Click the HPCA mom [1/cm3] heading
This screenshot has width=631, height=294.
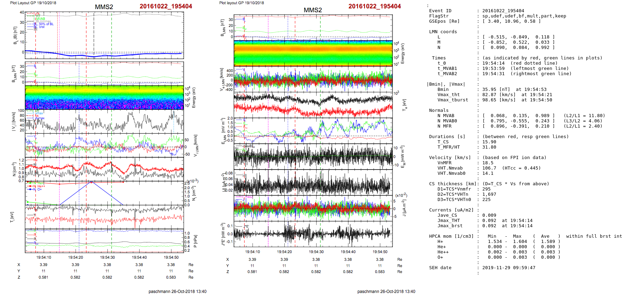[451, 236]
